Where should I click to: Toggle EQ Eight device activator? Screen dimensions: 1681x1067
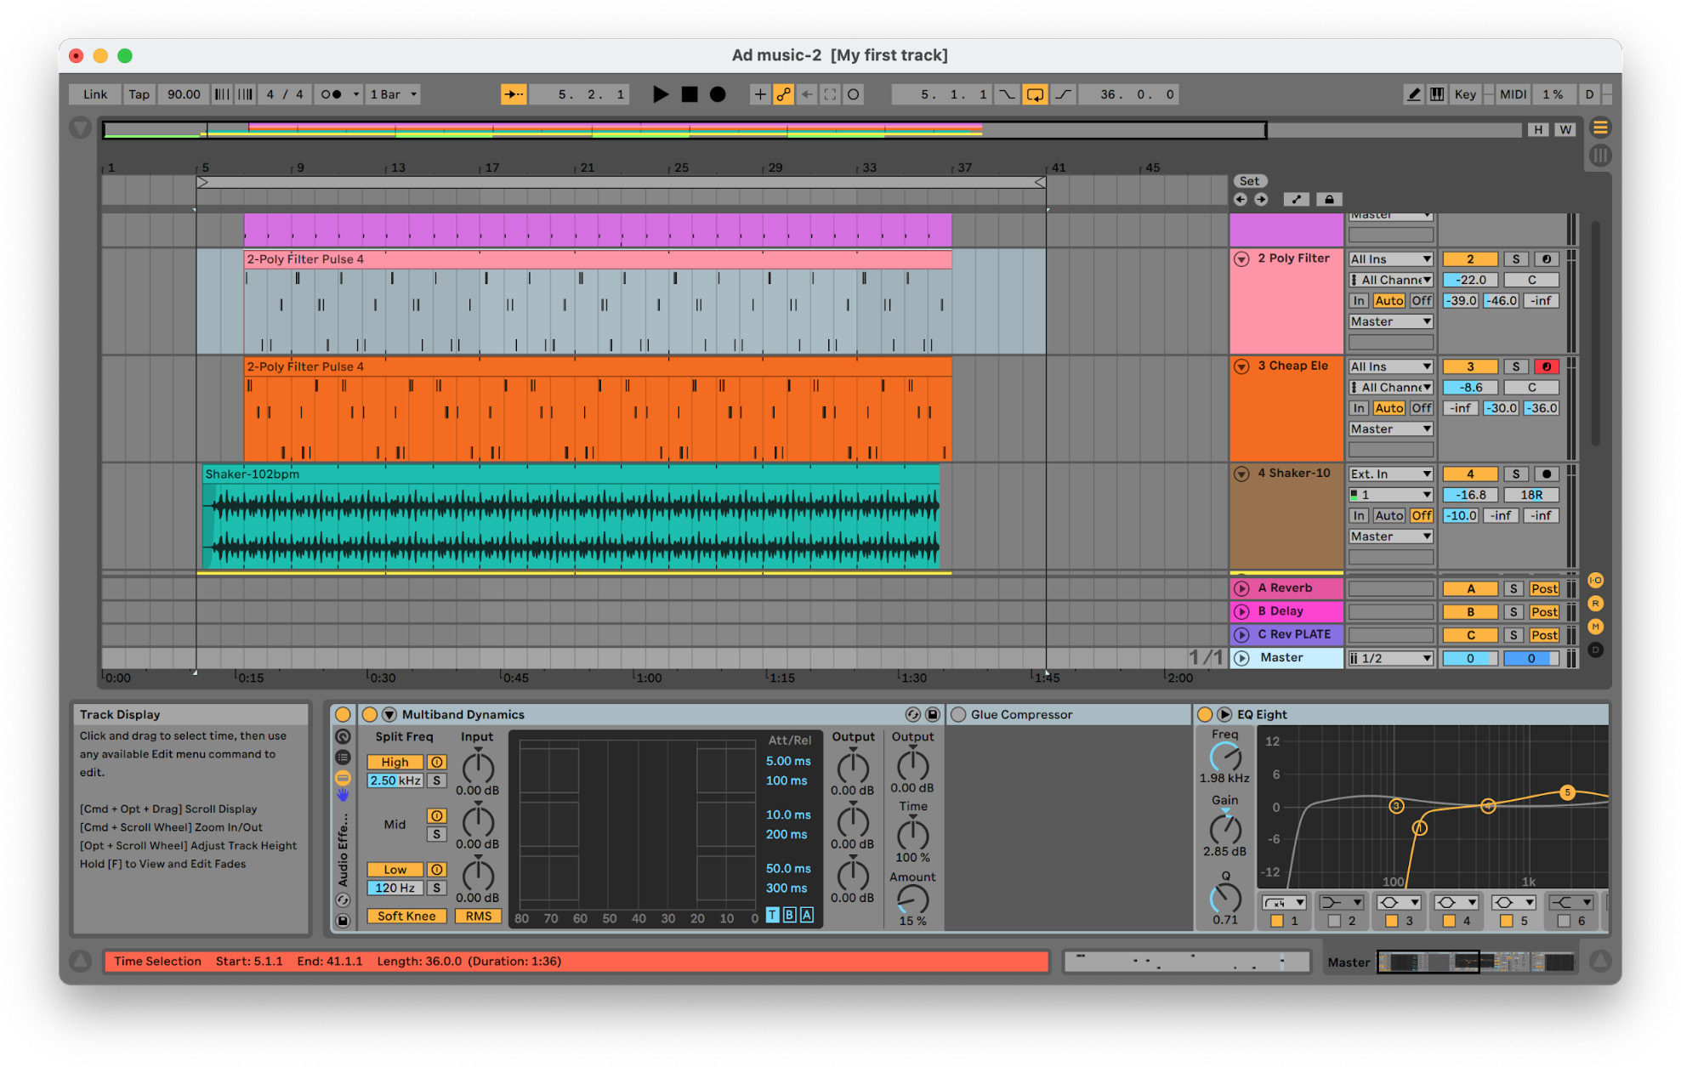(1205, 714)
